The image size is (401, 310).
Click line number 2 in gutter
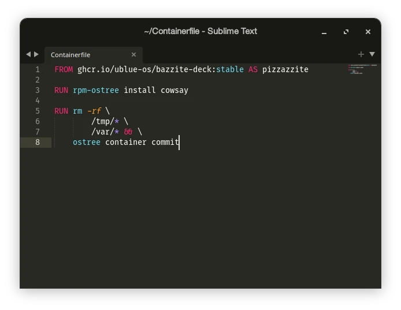pyautogui.click(x=38, y=80)
